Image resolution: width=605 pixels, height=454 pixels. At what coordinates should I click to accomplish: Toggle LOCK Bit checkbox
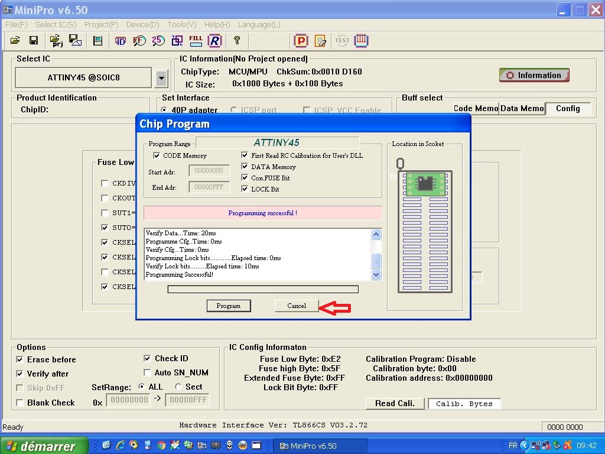pos(245,189)
